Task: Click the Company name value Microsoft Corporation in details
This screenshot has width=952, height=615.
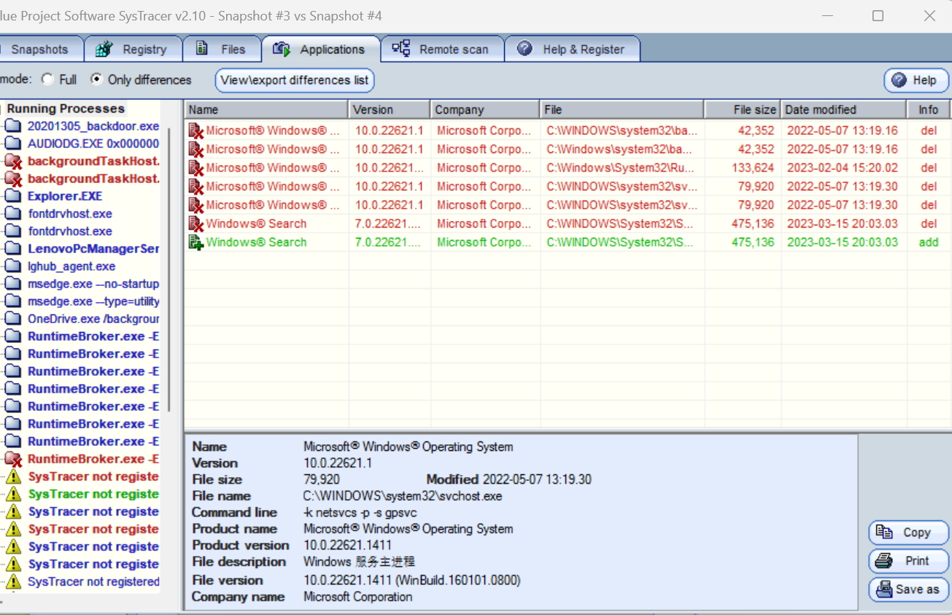Action: point(358,597)
